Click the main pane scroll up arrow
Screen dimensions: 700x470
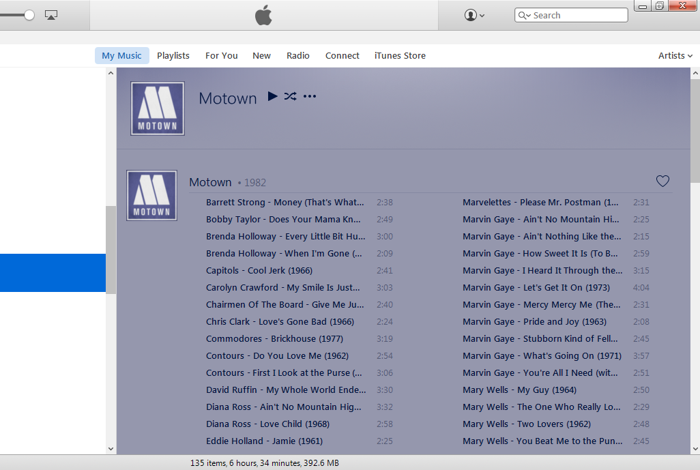click(695, 73)
